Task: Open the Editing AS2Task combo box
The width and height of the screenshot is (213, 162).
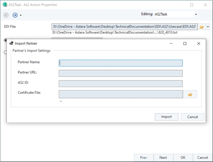Action: pyautogui.click(x=175, y=14)
